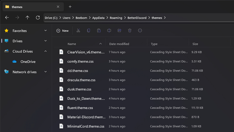The image size is (234, 132).
Task: Expand the Network drives section
Action: 45,72
